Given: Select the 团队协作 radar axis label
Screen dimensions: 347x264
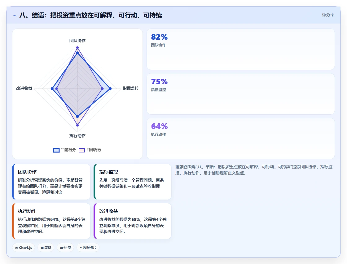Looking at the screenshot, I should [77, 41].
